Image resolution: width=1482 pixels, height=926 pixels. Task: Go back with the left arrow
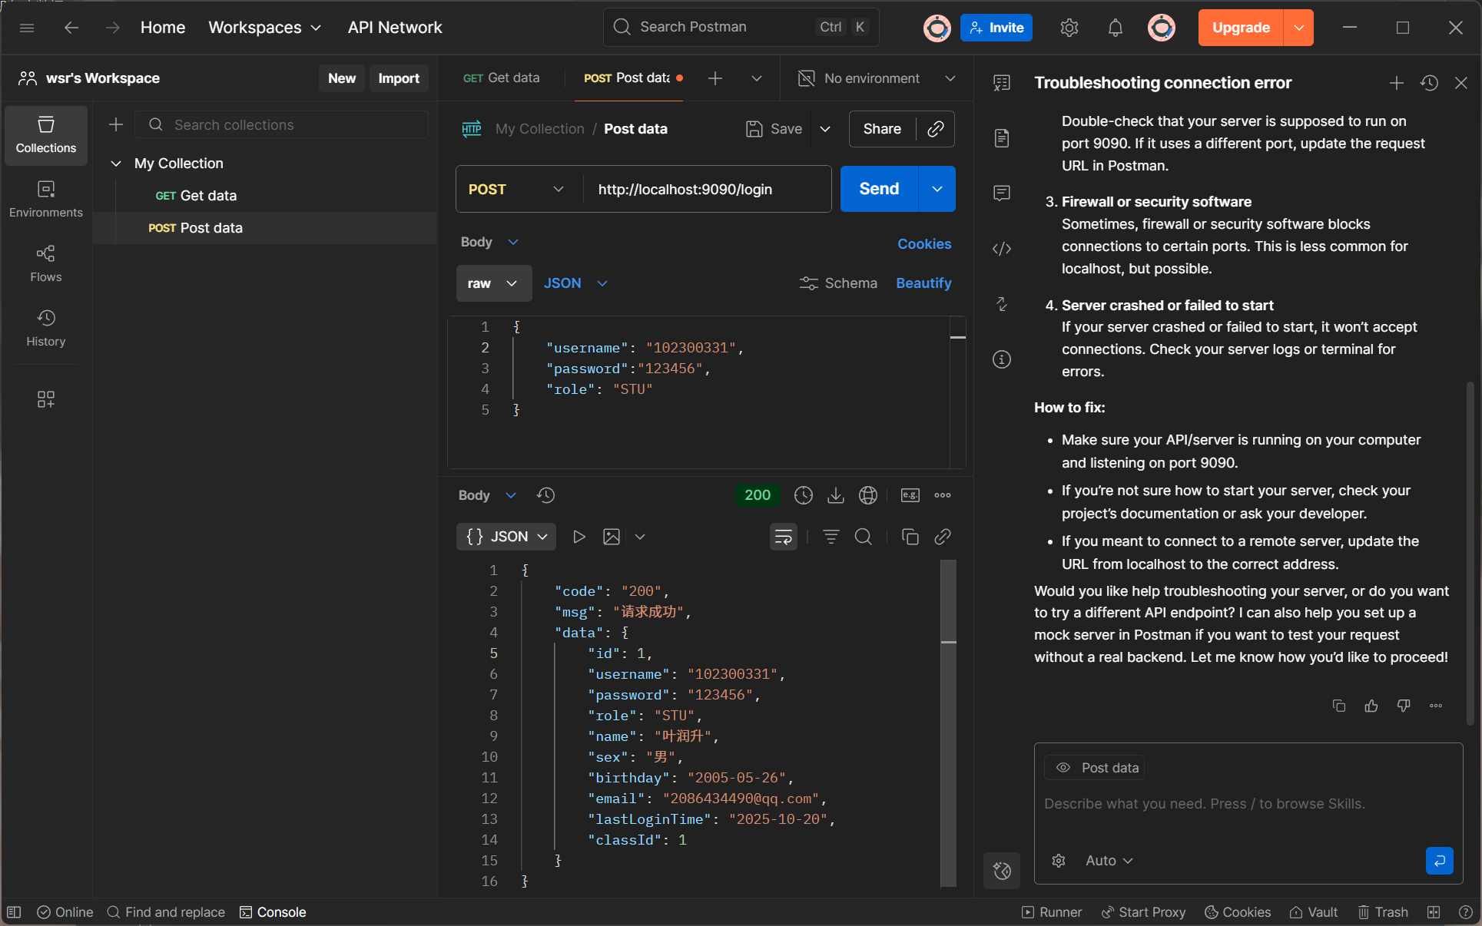[71, 28]
